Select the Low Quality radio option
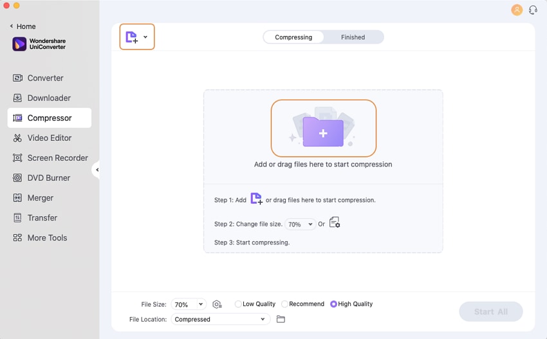 (239, 304)
